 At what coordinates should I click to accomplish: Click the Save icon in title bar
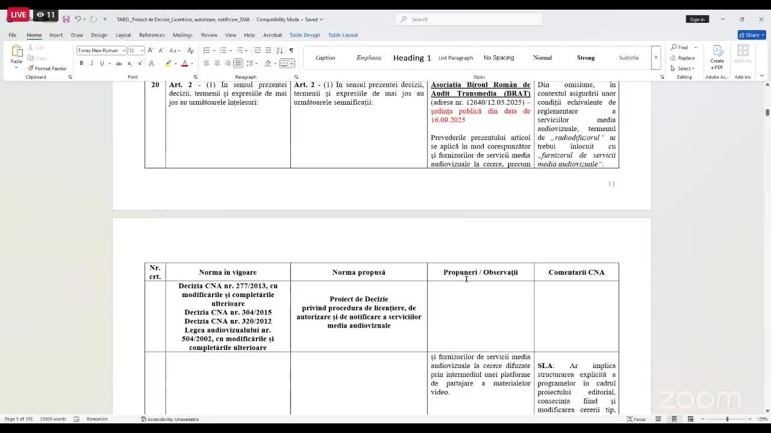pos(66,19)
